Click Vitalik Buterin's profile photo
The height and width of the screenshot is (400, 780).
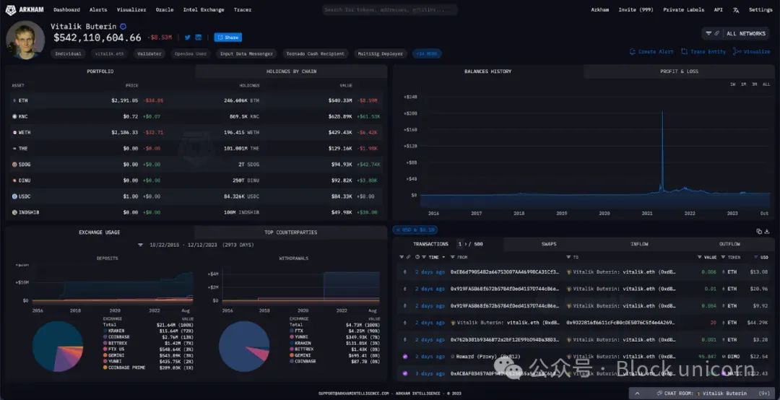pyautogui.click(x=25, y=40)
